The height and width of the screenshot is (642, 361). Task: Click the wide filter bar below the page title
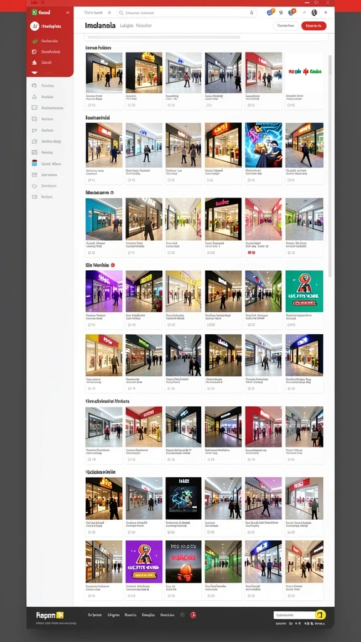pos(206,37)
